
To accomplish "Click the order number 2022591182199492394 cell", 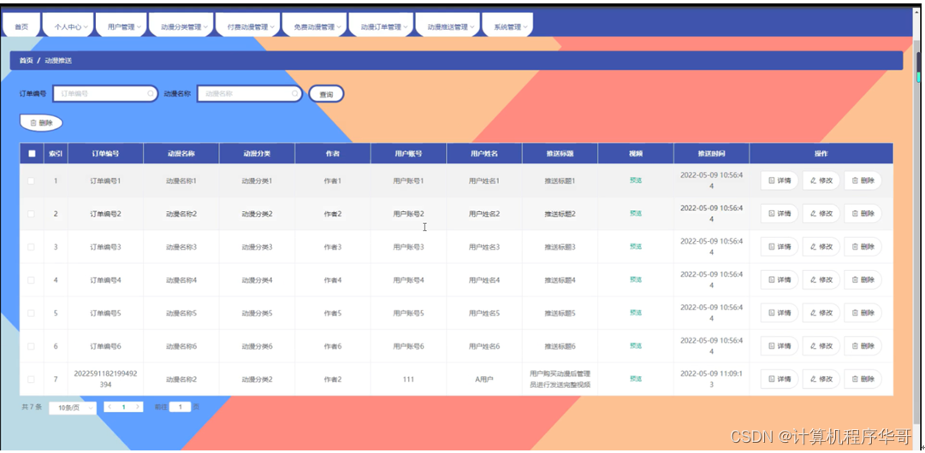I will (x=105, y=379).
